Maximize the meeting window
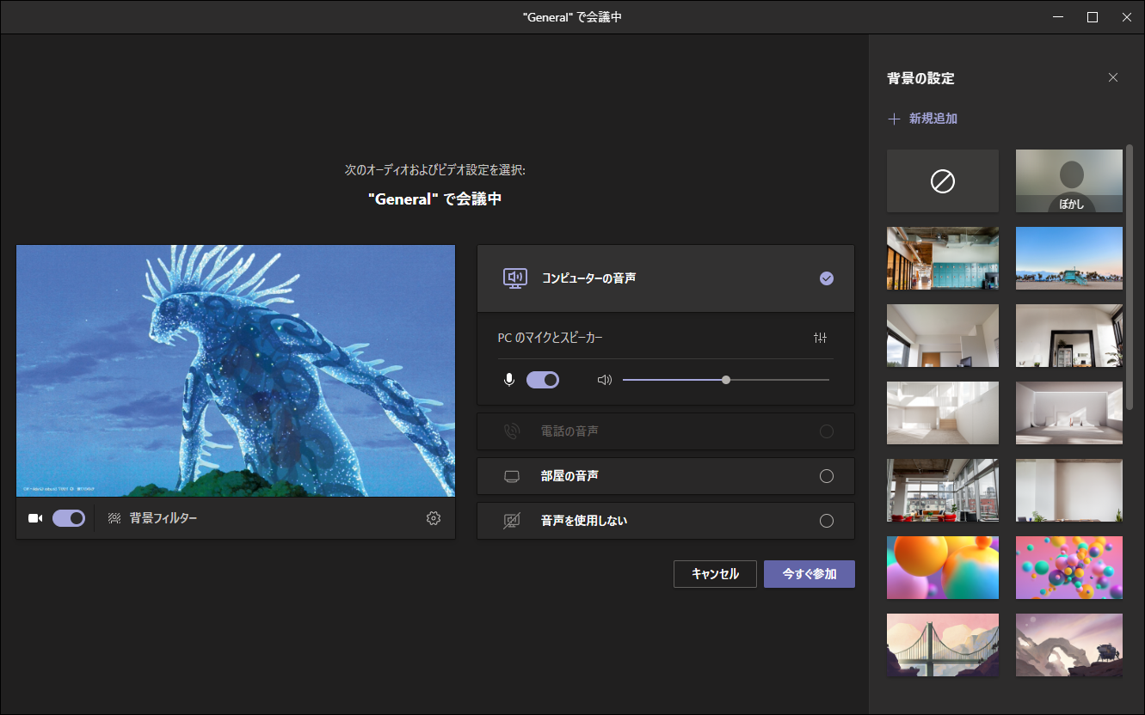The height and width of the screenshot is (715, 1145). tap(1093, 17)
